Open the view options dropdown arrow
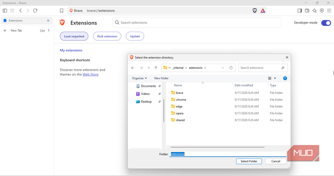This screenshot has height=176, width=334. (275, 78)
